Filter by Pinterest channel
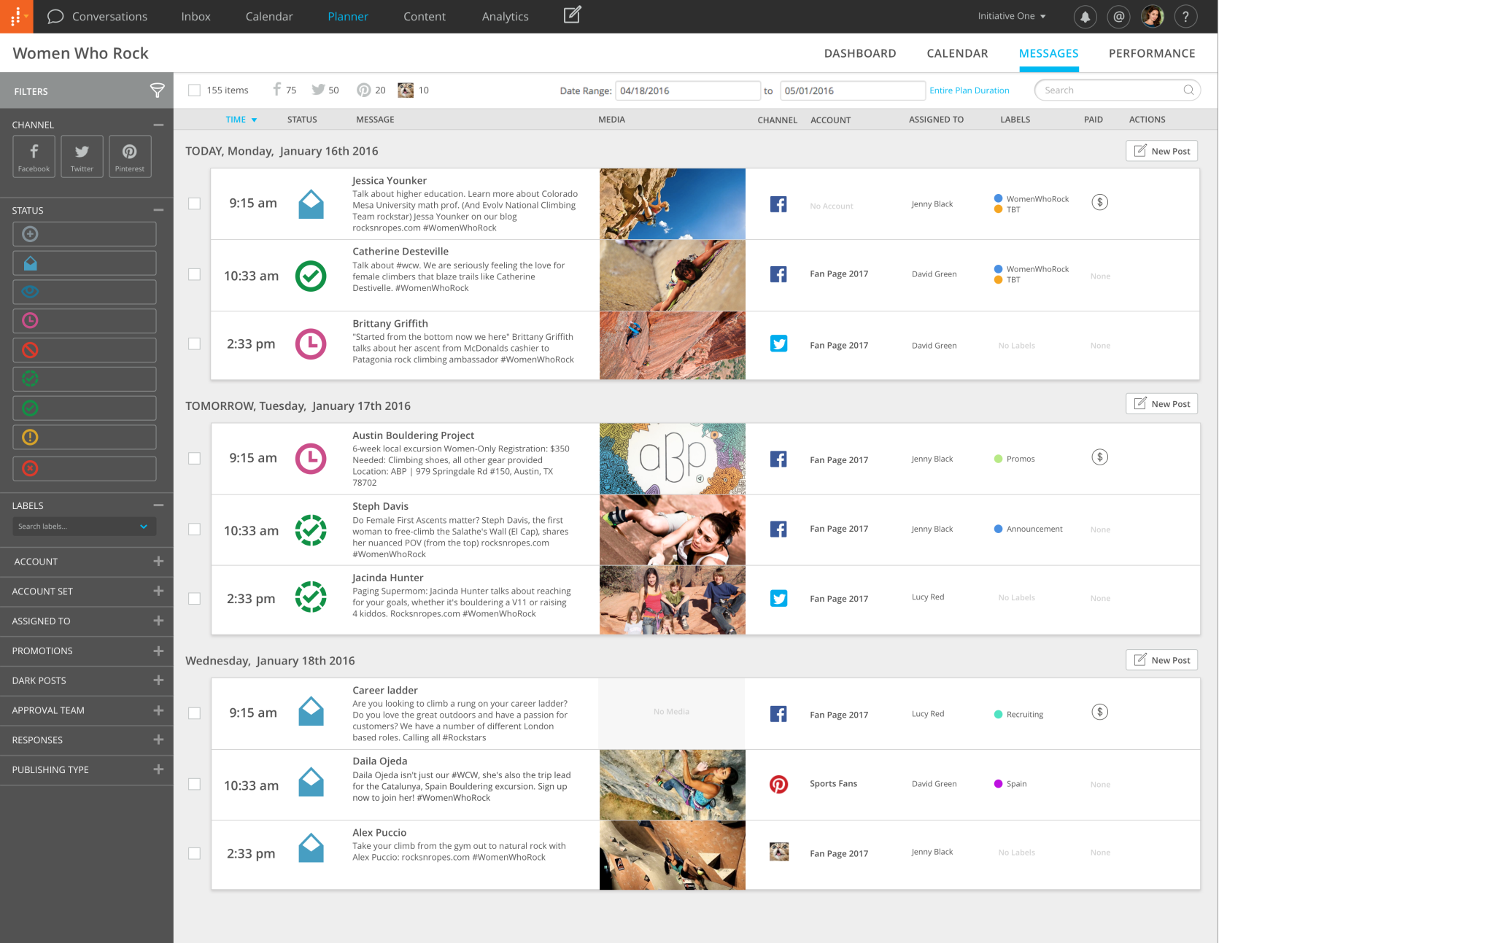The height and width of the screenshot is (943, 1494). point(129,156)
